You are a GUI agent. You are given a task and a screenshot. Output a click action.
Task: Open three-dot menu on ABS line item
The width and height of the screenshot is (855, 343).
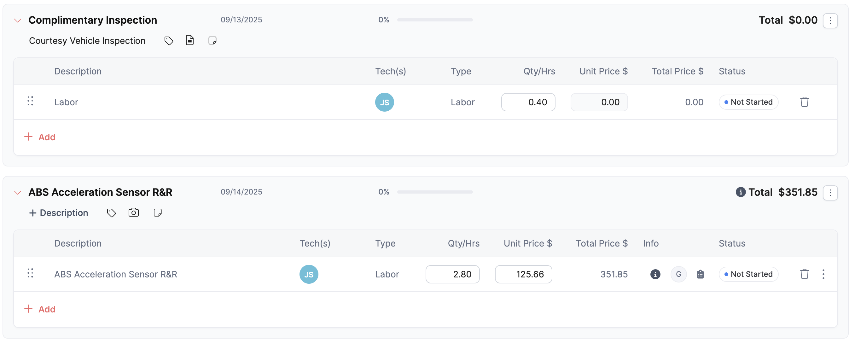click(x=823, y=275)
